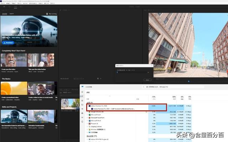
Task: Click the Cancel button in progress dialog
Action: [x=147, y=80]
